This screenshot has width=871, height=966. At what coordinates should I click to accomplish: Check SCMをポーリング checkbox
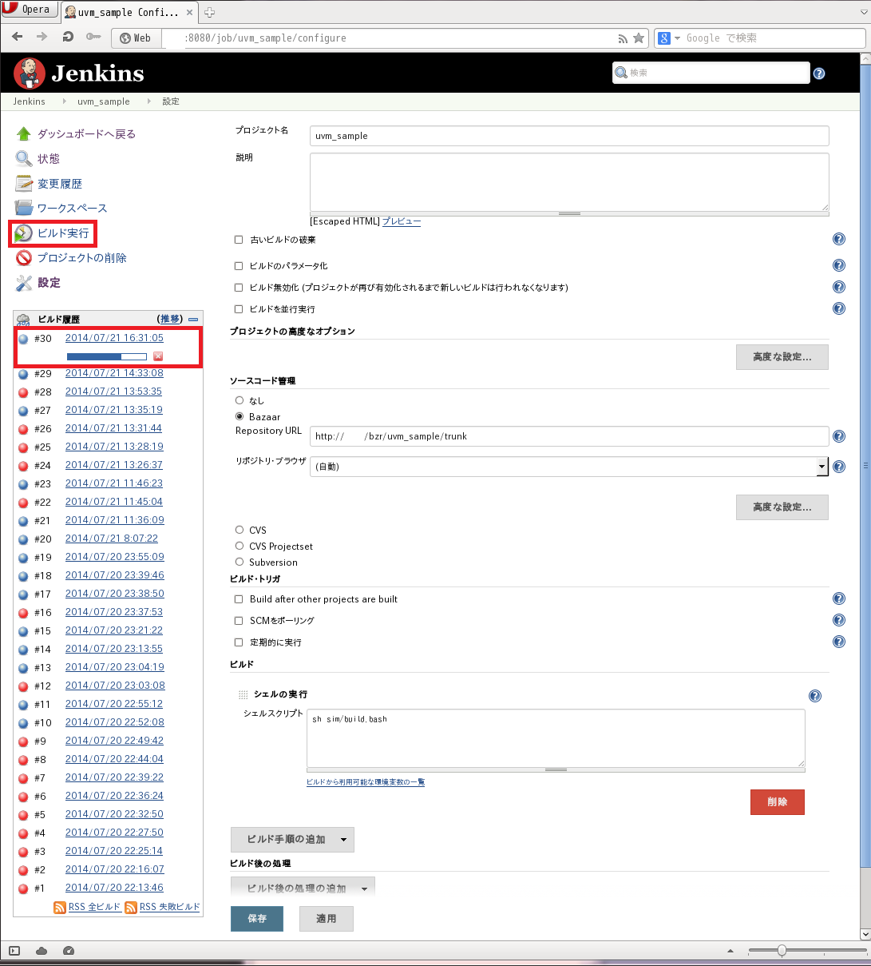point(239,621)
